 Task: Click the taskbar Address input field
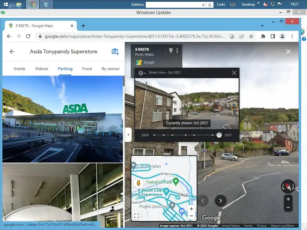[174, 5]
